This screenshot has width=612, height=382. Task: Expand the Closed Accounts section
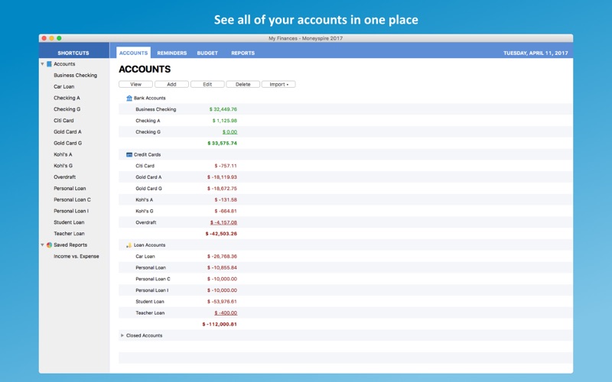[x=122, y=335]
